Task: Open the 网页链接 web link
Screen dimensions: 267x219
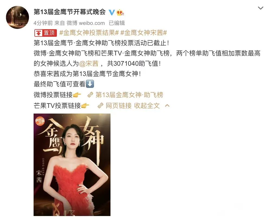Action: [119, 106]
